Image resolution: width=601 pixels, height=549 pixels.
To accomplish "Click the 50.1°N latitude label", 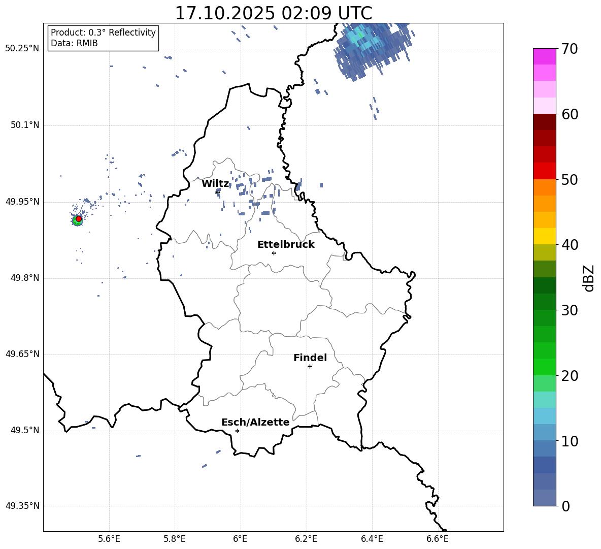I will click(x=25, y=125).
